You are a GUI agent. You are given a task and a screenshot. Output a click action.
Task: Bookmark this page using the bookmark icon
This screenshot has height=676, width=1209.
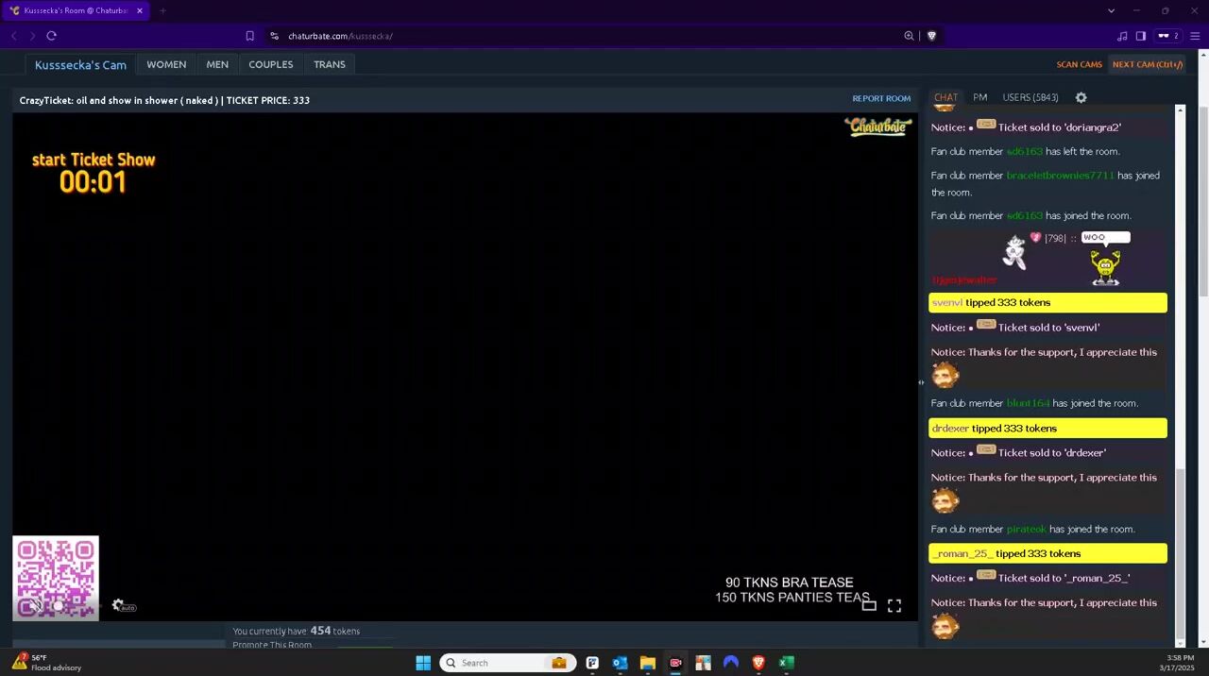point(249,36)
